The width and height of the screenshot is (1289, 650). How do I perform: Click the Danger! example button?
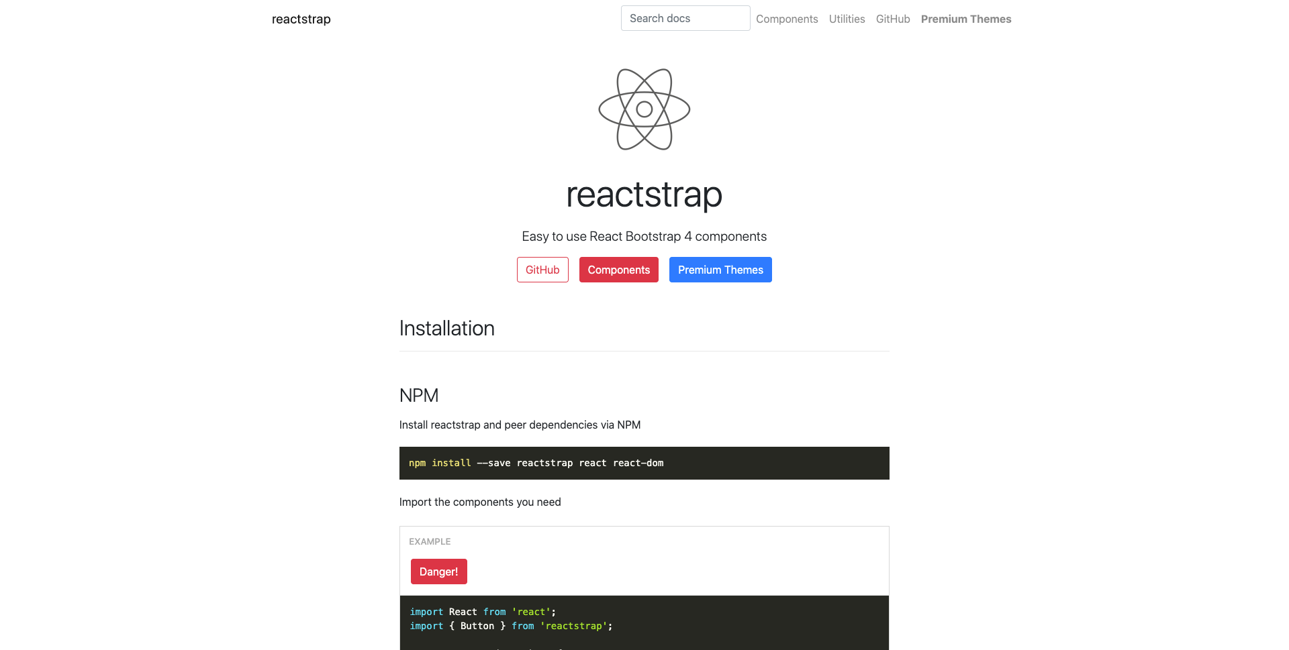tap(438, 572)
